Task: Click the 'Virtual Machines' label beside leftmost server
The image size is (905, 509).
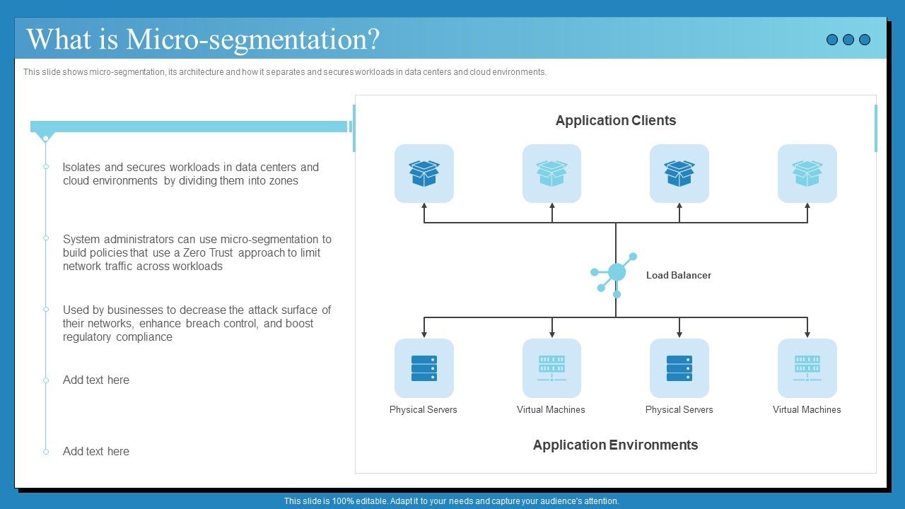Action: tap(551, 409)
